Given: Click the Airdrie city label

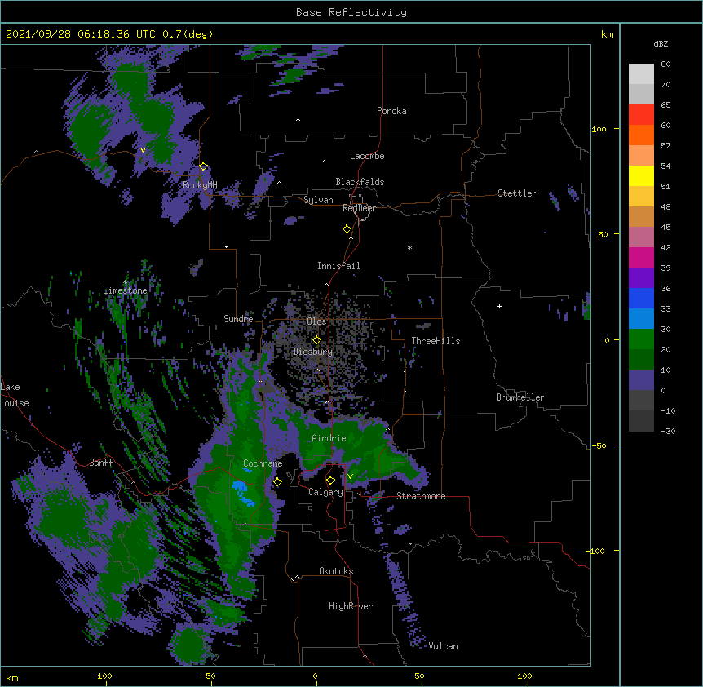Looking at the screenshot, I should point(329,438).
